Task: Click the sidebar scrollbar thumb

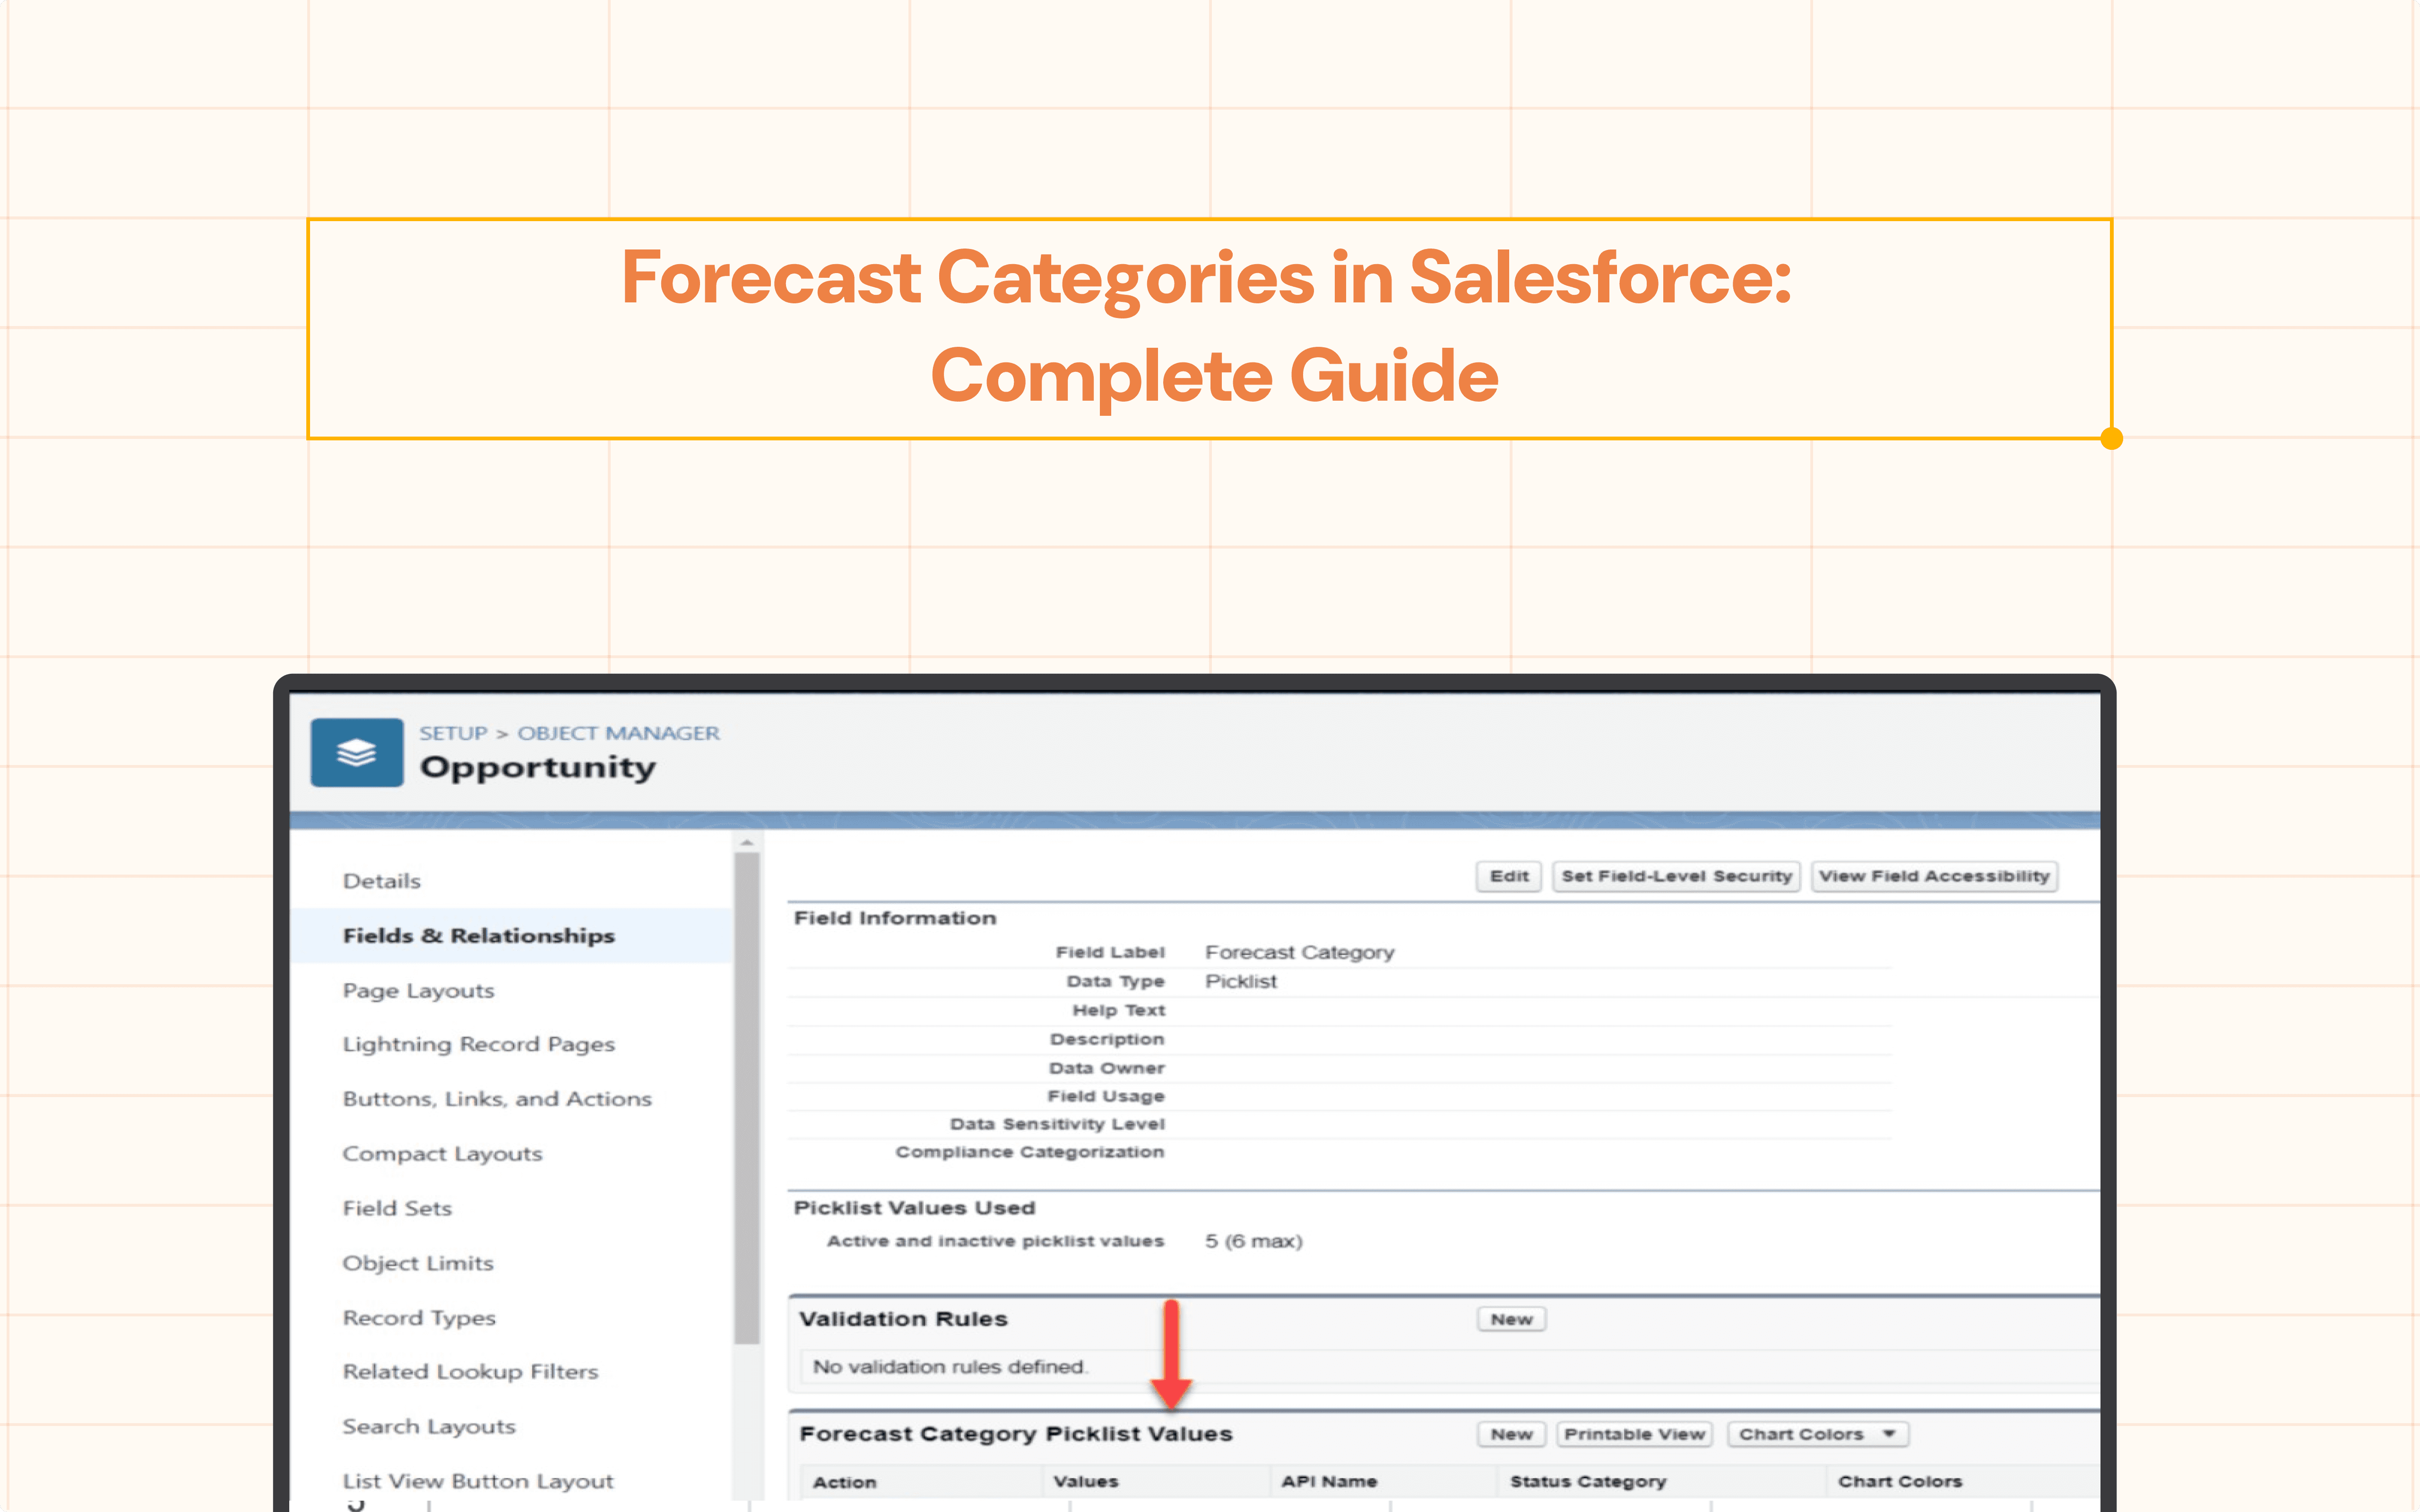Action: 746,1097
